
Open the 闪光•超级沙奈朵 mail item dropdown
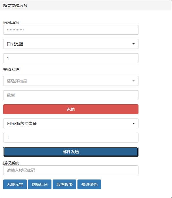pos(71,123)
